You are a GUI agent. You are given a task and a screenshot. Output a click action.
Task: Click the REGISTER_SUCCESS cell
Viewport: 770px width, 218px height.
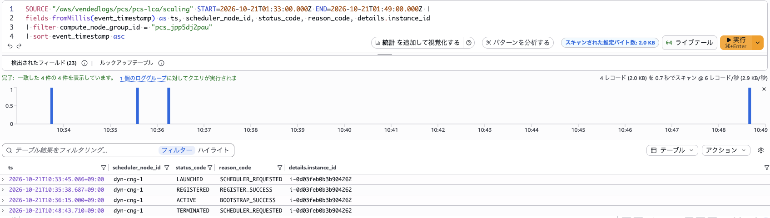[x=246, y=190]
